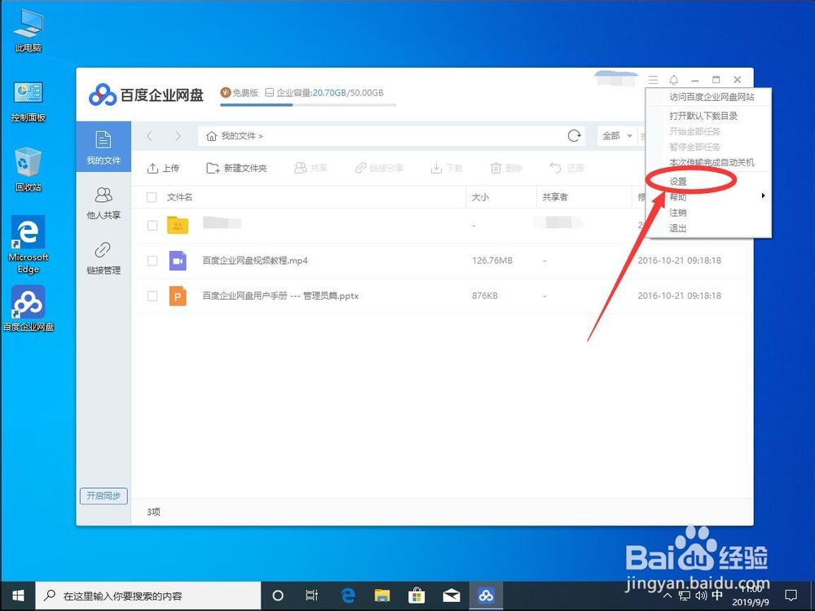Click the notification bell icon
The width and height of the screenshot is (815, 611).
(x=673, y=79)
